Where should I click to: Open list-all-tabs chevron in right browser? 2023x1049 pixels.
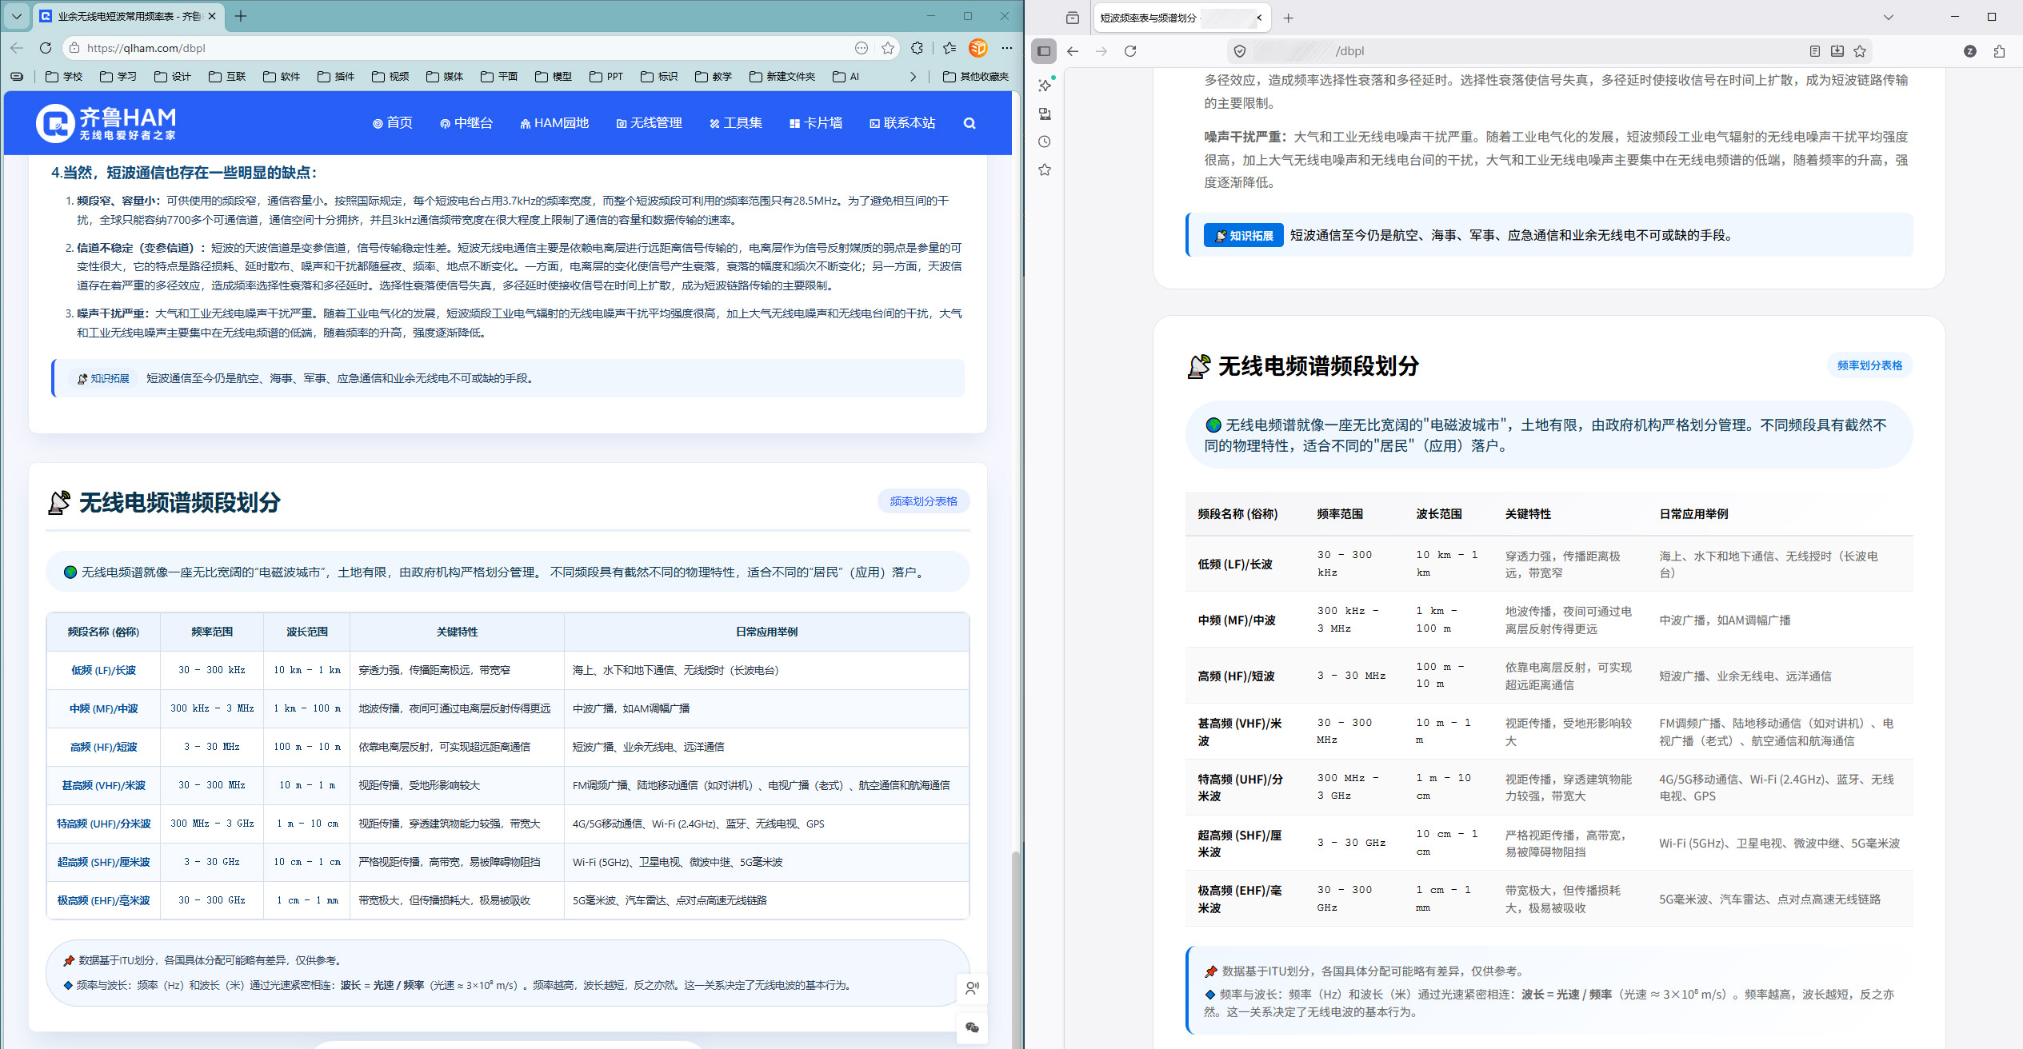[x=1888, y=17]
